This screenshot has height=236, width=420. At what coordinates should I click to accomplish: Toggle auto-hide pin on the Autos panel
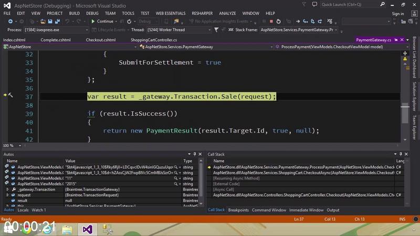[x=195, y=154]
